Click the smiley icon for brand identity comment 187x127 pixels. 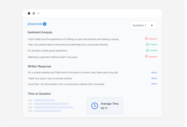(x=147, y=44)
